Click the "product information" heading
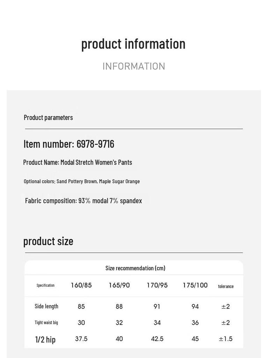Image resolution: width=268 pixels, height=358 pixels. tap(133, 44)
